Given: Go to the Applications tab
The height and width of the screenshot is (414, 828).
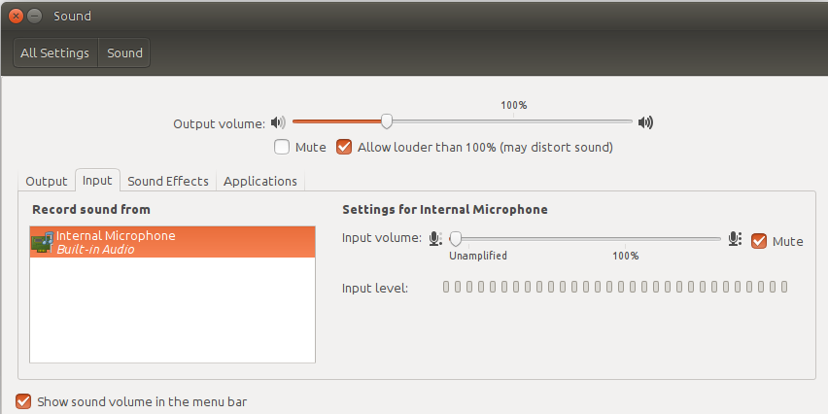Looking at the screenshot, I should coord(260,181).
